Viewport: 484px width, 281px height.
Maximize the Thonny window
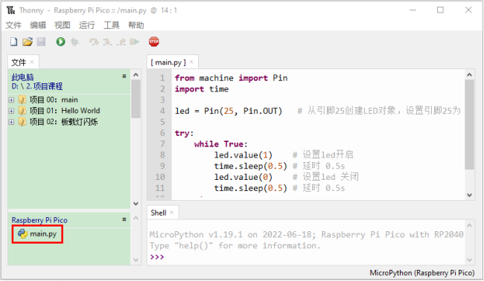click(x=440, y=10)
